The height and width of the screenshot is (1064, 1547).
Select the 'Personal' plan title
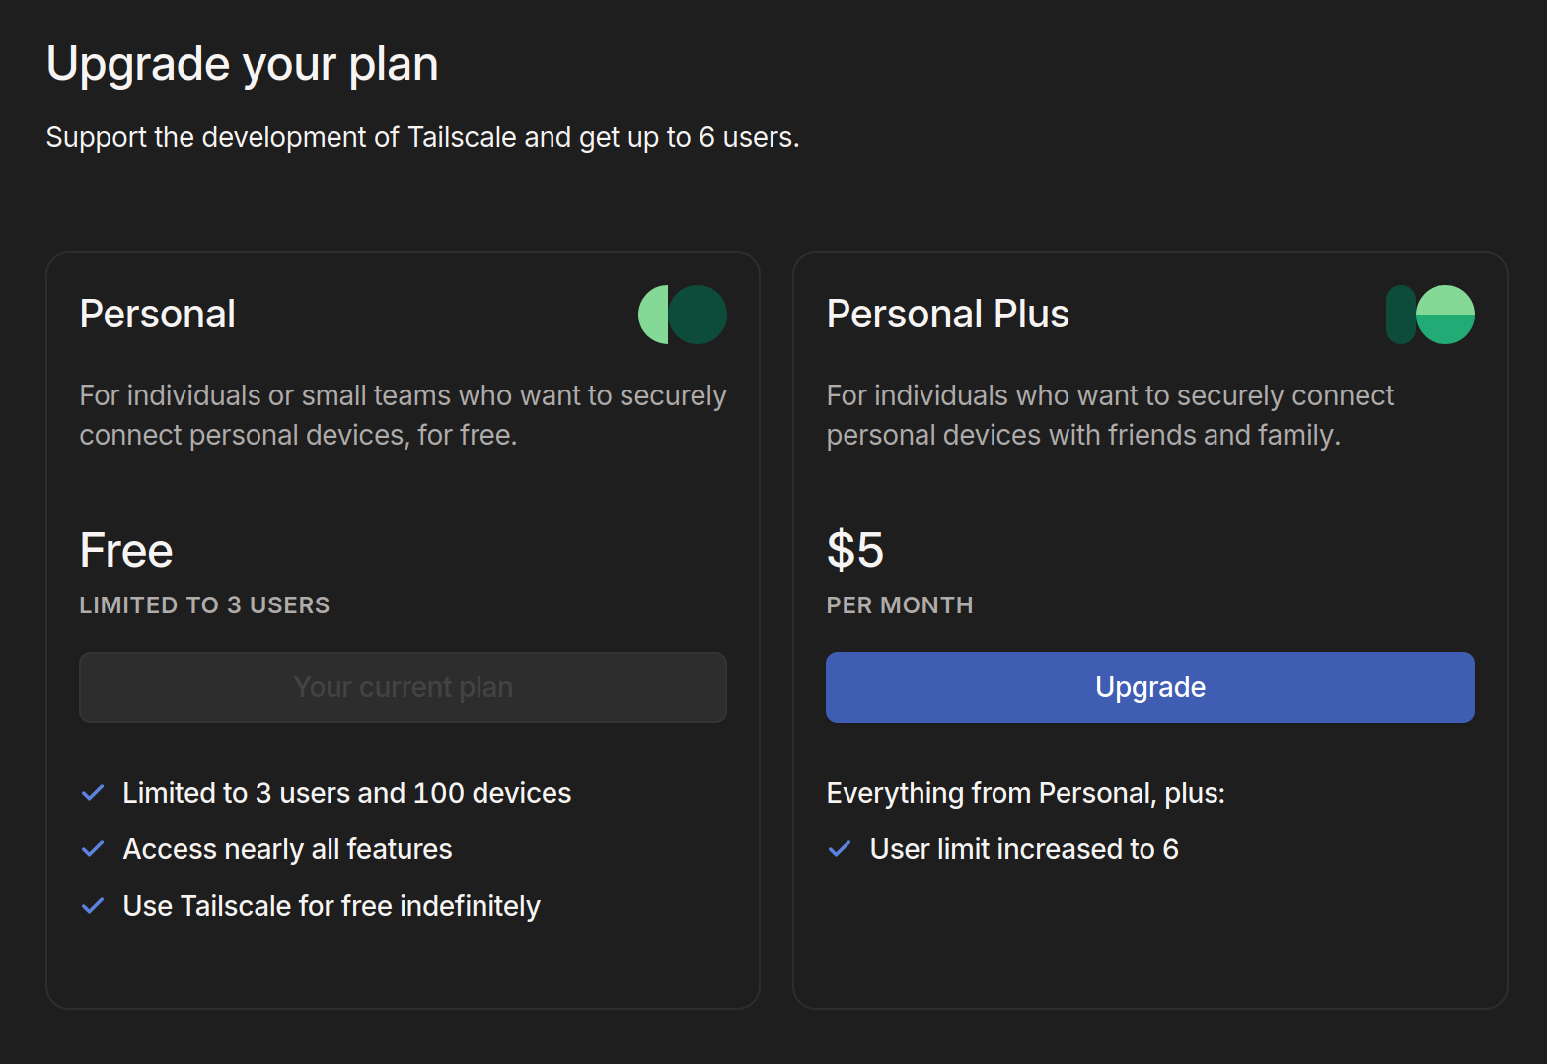coord(158,315)
